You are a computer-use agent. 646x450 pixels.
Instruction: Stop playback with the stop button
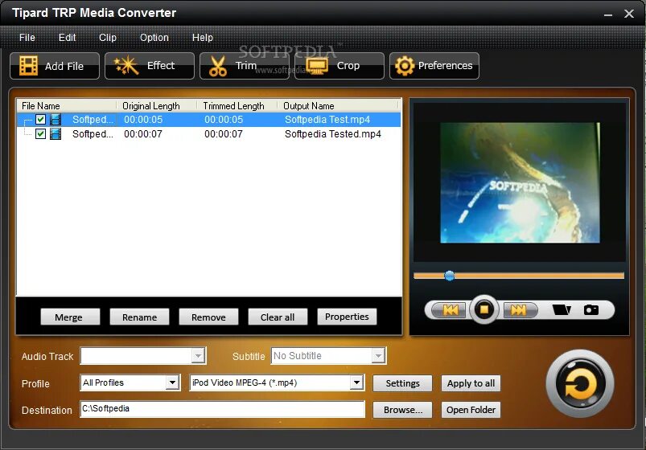tap(484, 309)
